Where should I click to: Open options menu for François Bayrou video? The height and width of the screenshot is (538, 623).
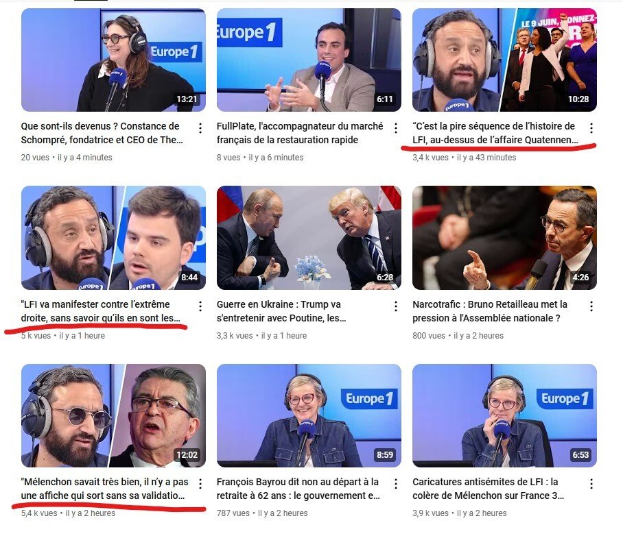[396, 484]
